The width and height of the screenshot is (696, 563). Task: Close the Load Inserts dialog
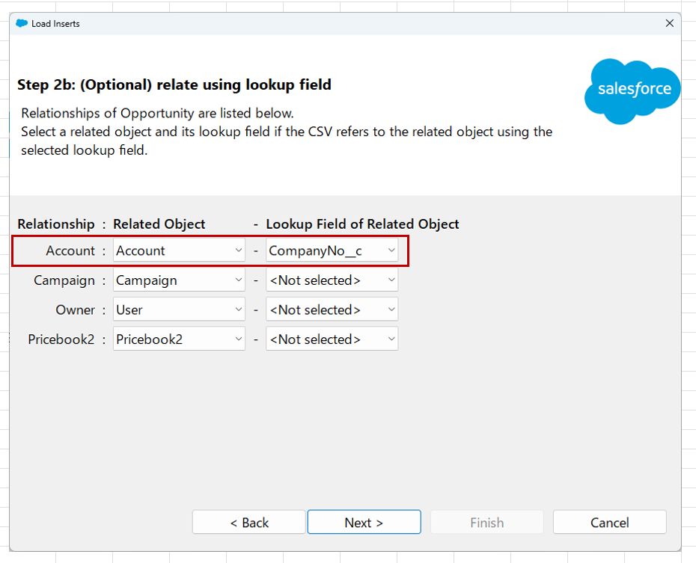pos(669,23)
